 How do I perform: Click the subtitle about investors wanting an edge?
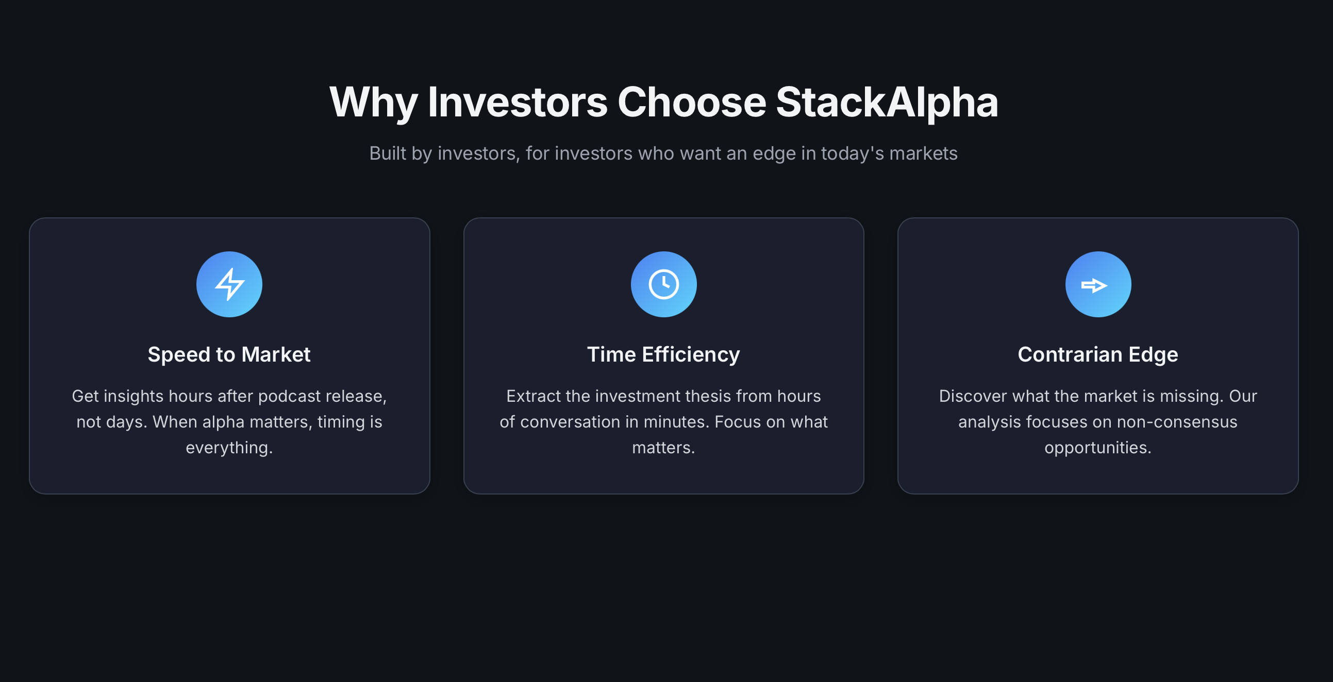click(x=664, y=153)
